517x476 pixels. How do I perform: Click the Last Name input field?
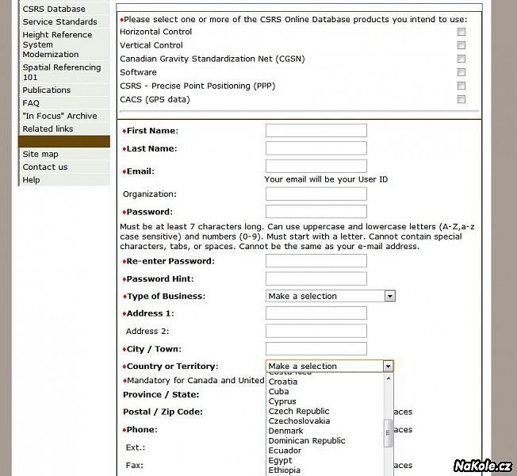coord(316,148)
